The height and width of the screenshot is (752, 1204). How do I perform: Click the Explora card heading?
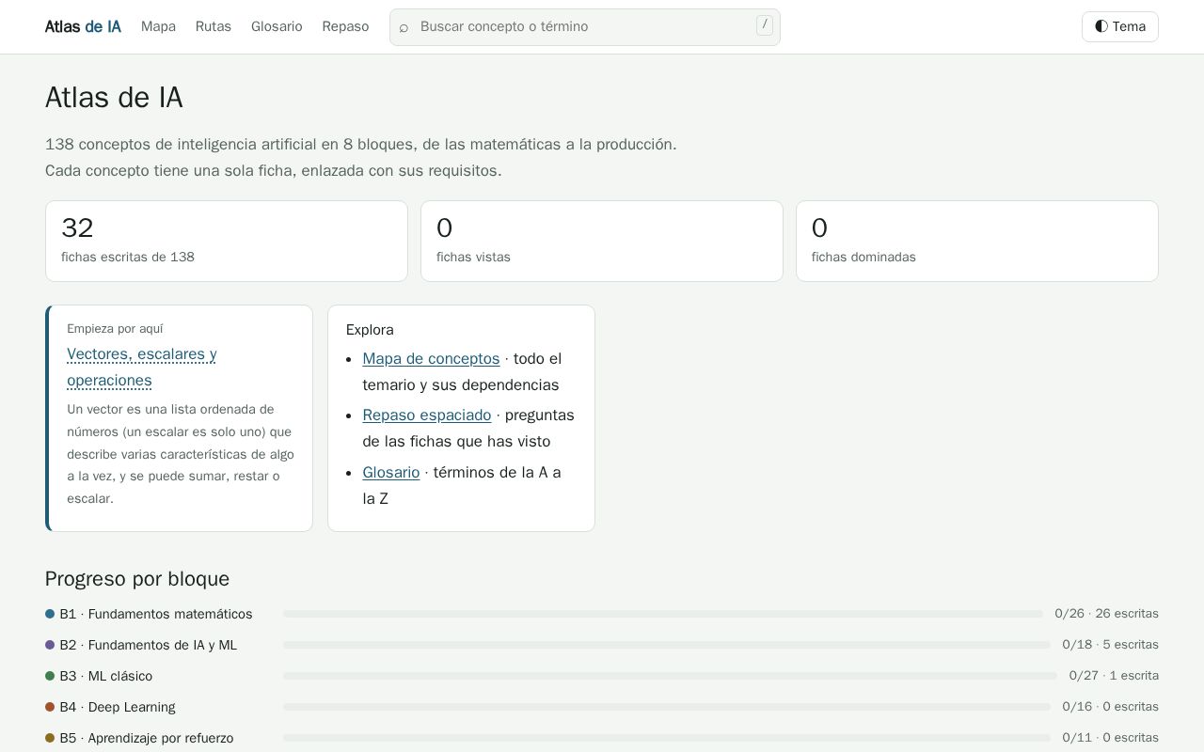(x=370, y=330)
